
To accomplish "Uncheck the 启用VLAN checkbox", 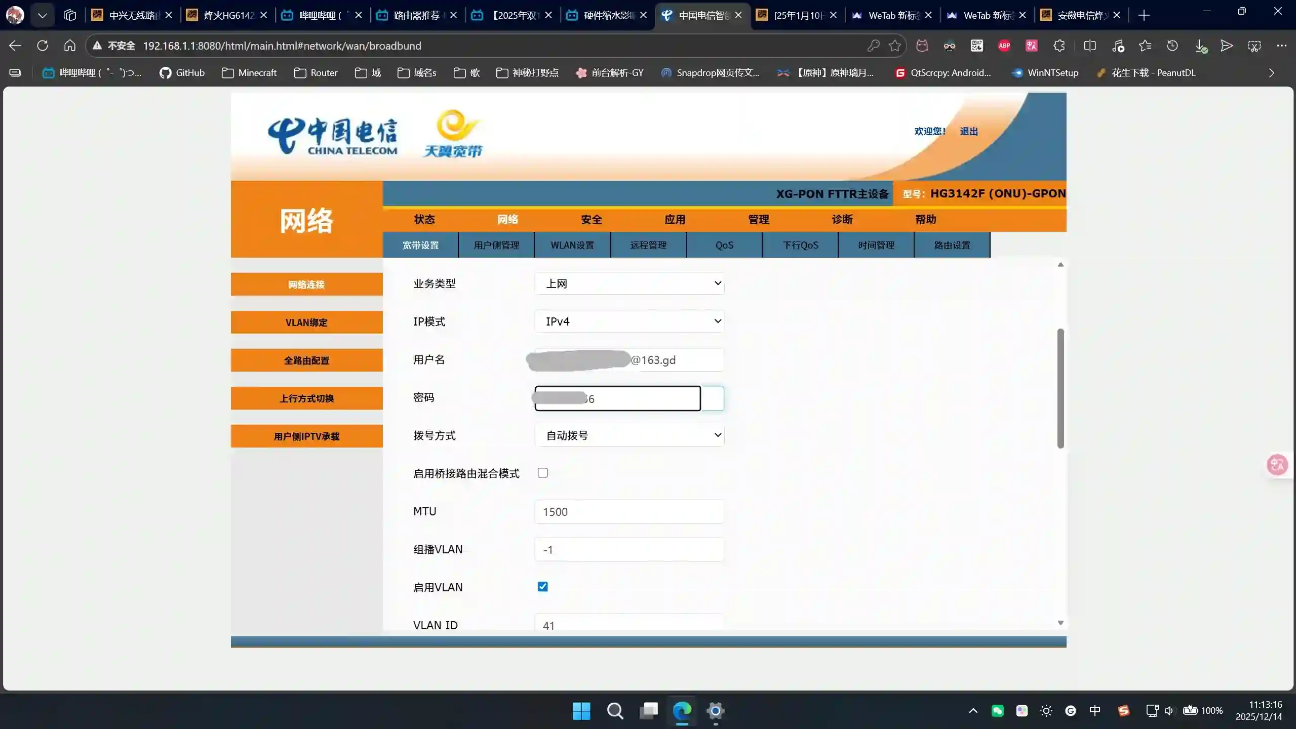I will 542,586.
